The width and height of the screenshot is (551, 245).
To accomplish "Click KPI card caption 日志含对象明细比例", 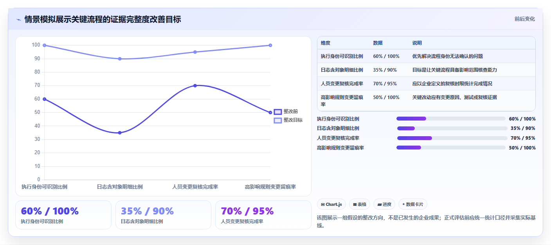I will [142, 222].
